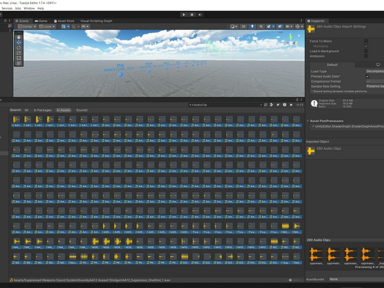Open the AssetBundle None dropdown
This screenshot has height=288, width=384.
click(x=356, y=279)
